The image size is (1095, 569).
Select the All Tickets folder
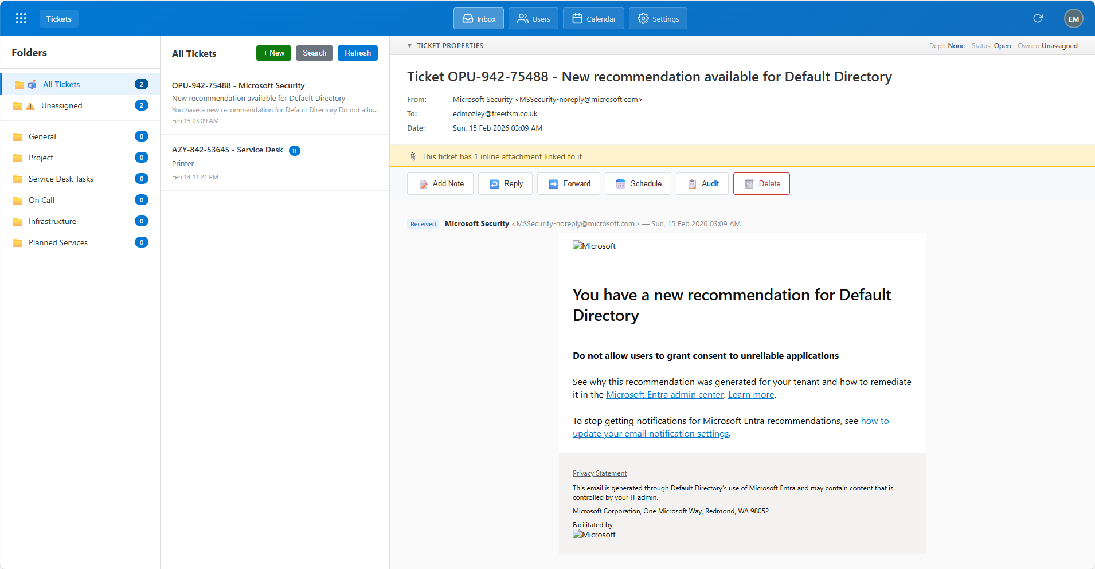click(x=80, y=84)
